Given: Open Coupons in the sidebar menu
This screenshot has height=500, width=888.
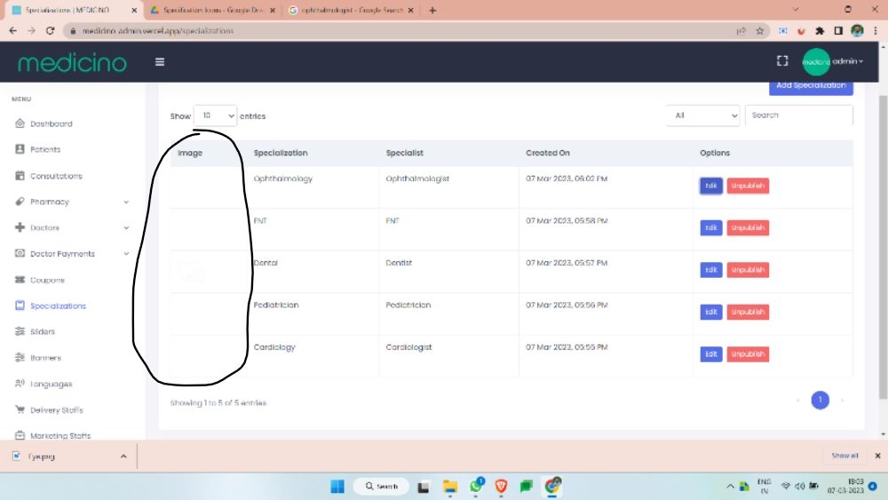Looking at the screenshot, I should point(47,280).
